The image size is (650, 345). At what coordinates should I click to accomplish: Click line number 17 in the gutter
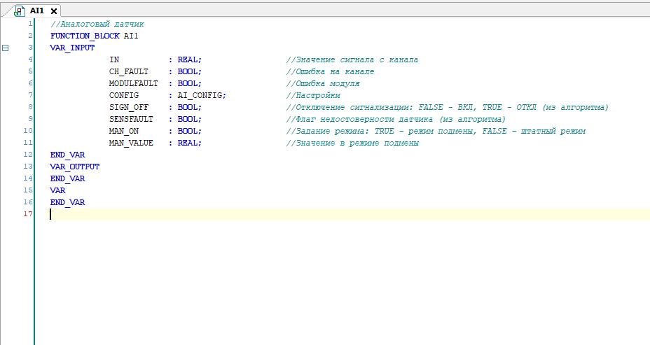pos(28,214)
